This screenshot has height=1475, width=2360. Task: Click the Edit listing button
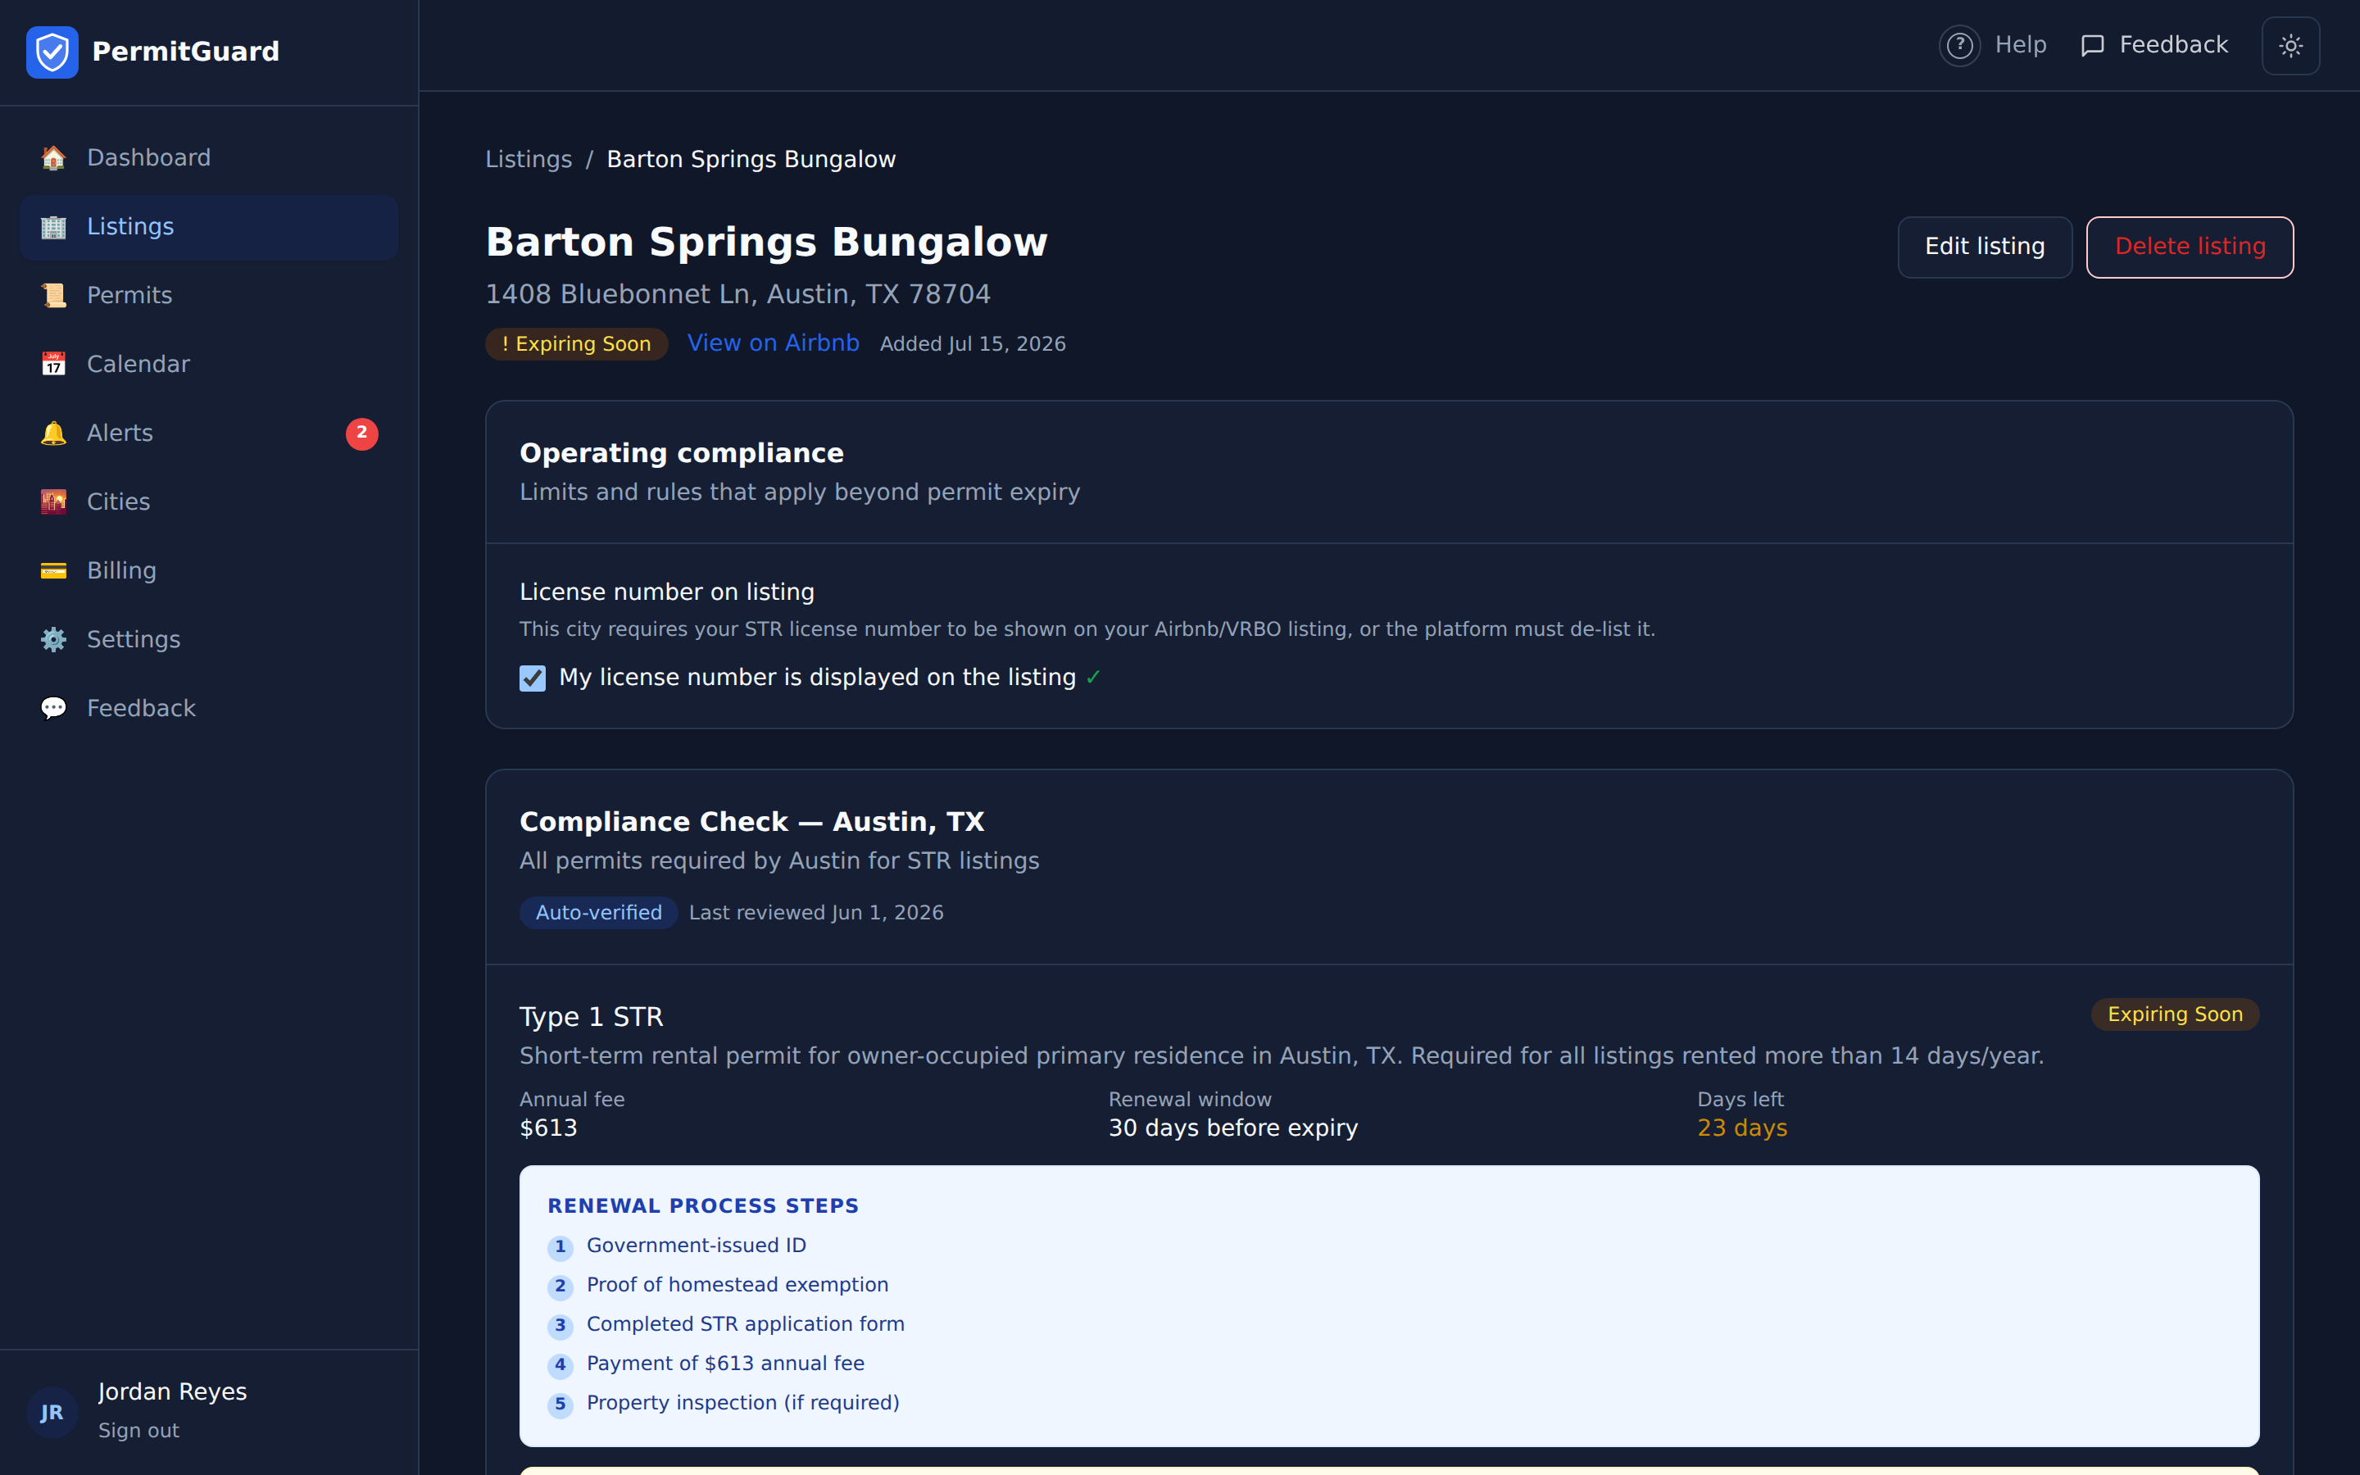pyautogui.click(x=1985, y=247)
